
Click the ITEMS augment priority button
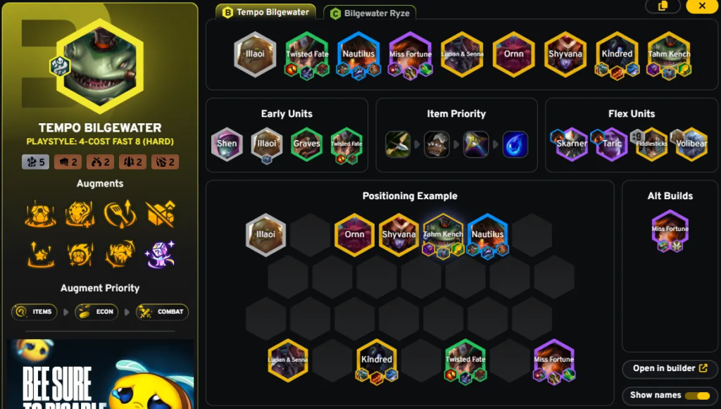coord(35,312)
